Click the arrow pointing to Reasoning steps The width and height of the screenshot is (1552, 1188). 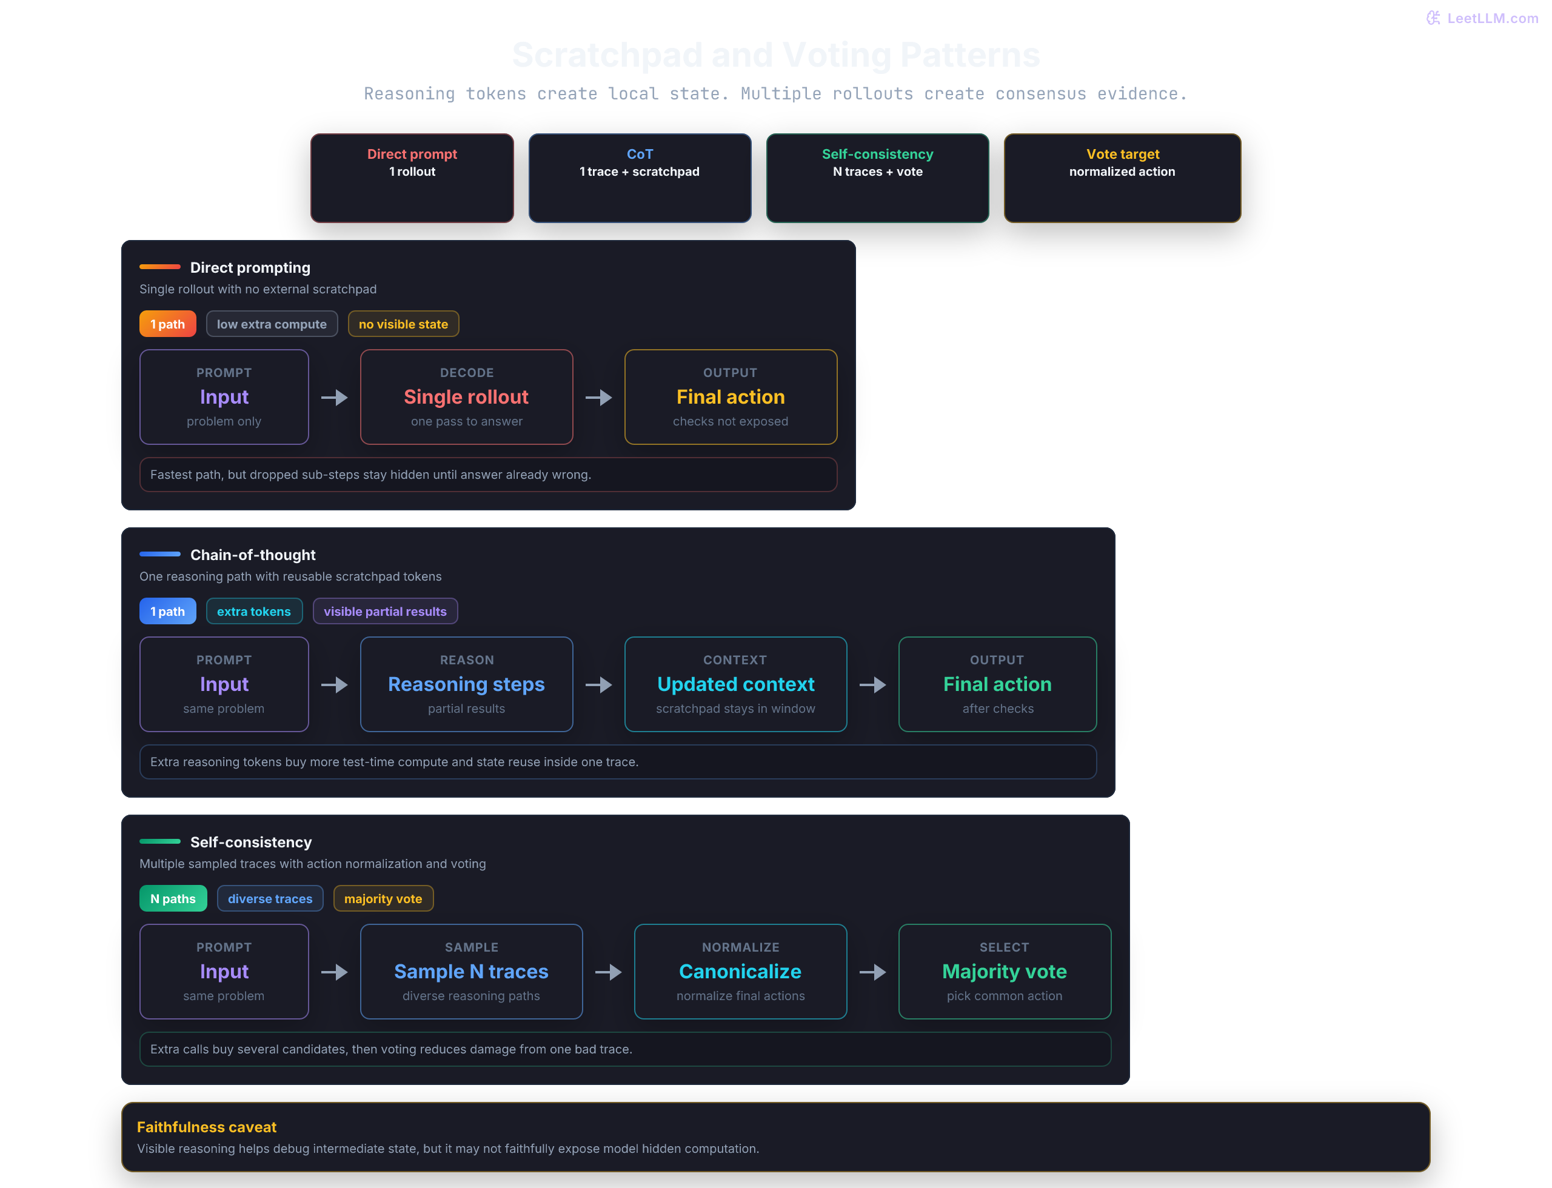pyautogui.click(x=335, y=684)
